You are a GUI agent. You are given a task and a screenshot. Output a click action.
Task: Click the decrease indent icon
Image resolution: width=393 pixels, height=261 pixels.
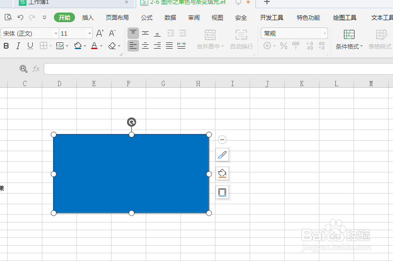pyautogui.click(x=171, y=33)
